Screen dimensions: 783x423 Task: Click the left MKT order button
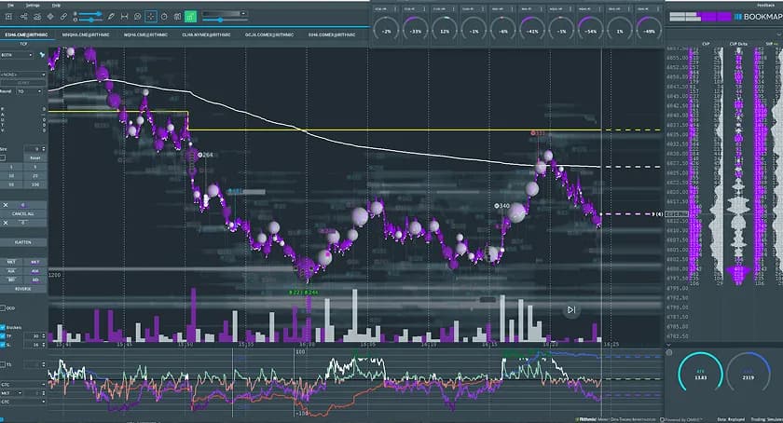(11, 262)
